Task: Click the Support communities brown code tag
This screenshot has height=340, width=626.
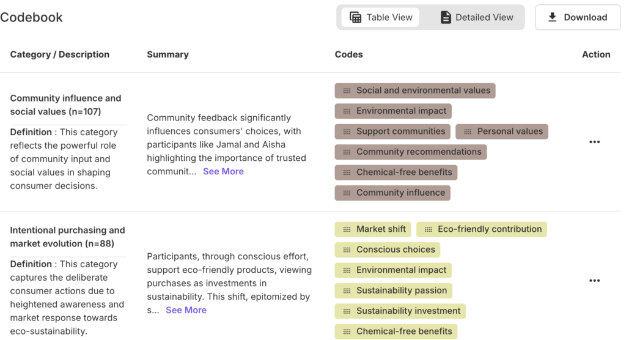Action: click(x=400, y=131)
